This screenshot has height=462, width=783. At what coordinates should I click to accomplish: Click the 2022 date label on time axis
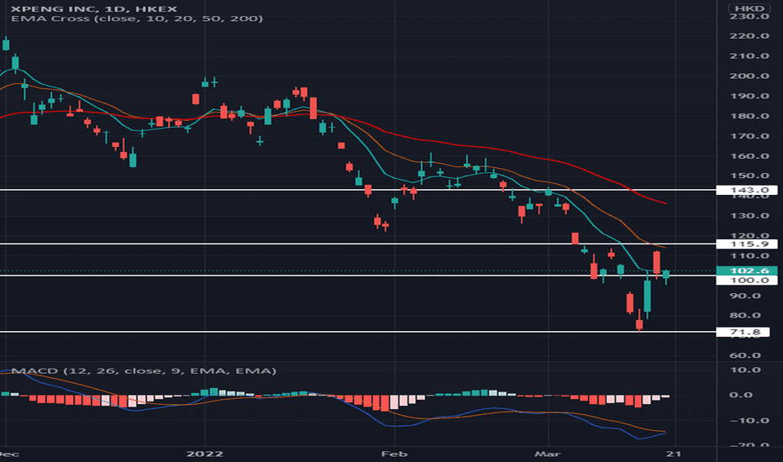tap(205, 454)
